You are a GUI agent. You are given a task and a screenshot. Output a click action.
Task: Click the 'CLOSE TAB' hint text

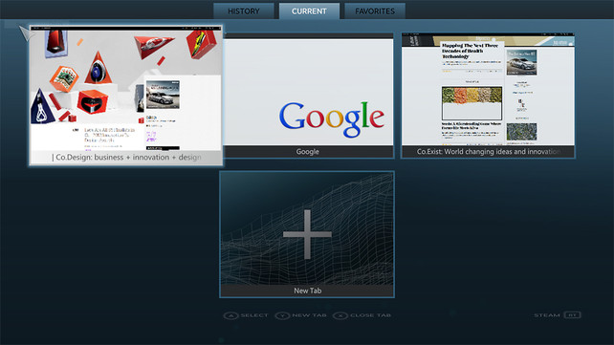[x=370, y=315]
